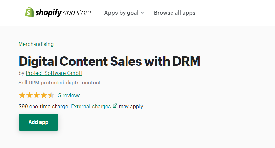This screenshot has width=275, height=148.
Task: Click the half-filled fifth rating star
Action: [51, 95]
